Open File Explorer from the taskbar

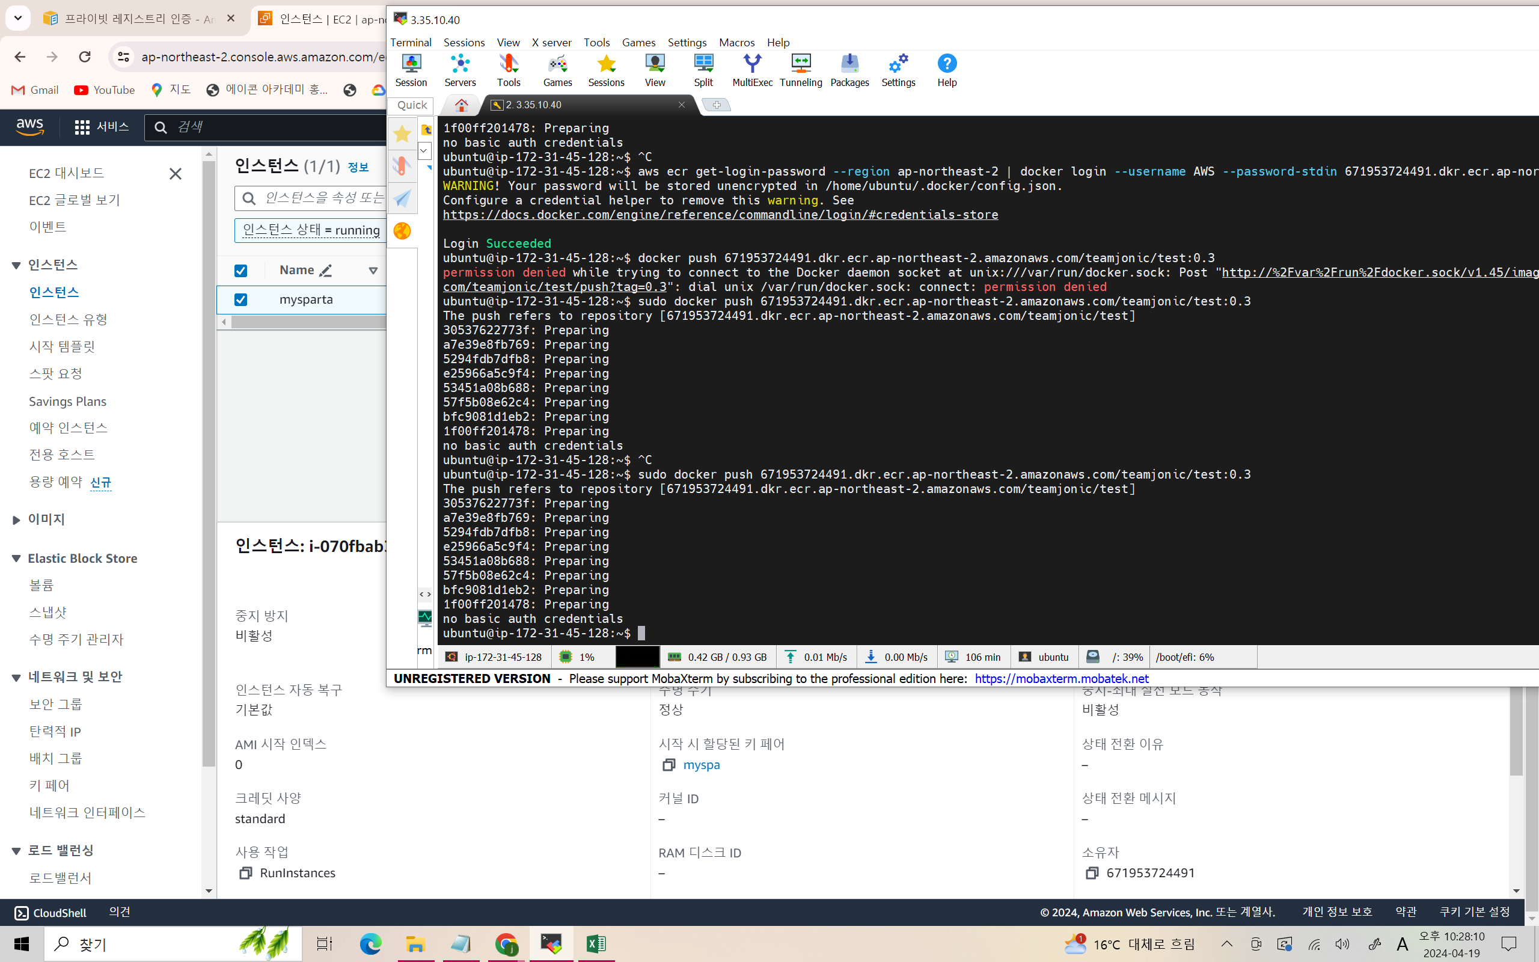coord(416,944)
